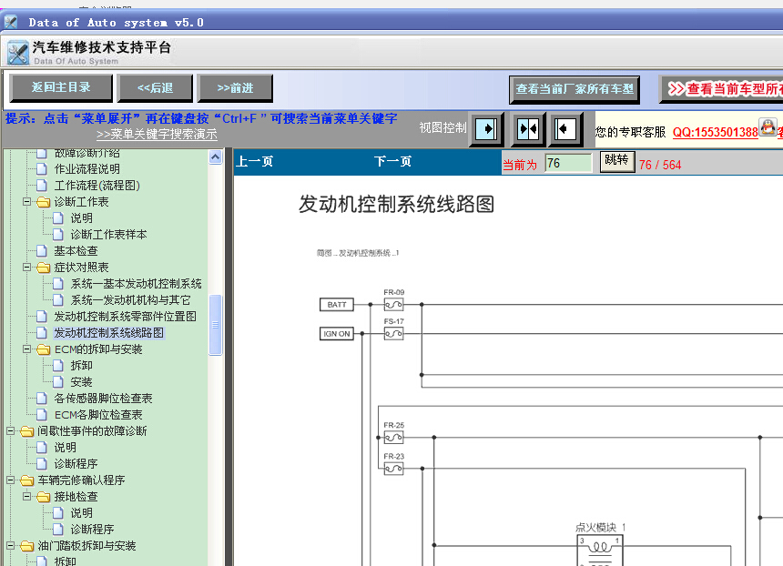Screen dimensions: 783x566
Task: Collapse the 间歇性事件的故障诊断 tree node
Action: tap(10, 431)
